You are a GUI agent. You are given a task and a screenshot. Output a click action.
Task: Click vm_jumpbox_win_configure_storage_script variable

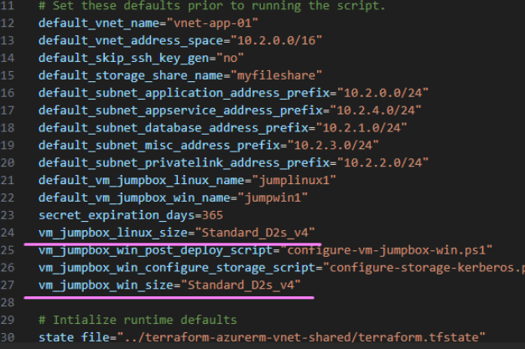177,268
